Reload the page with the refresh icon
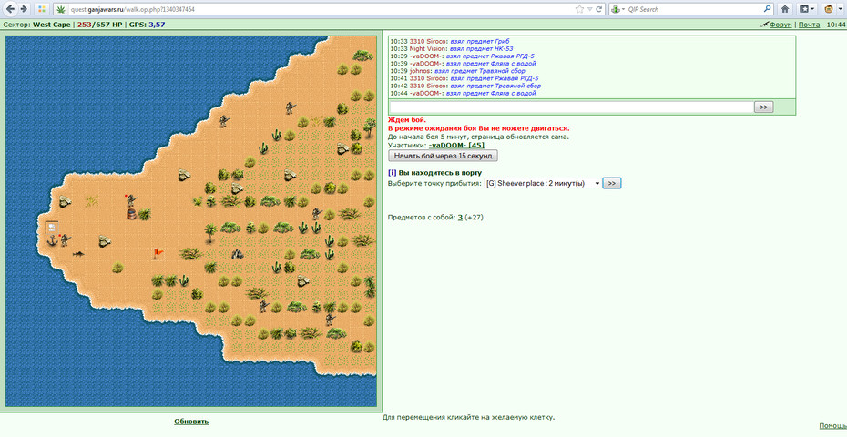The image size is (847, 437). tap(598, 9)
